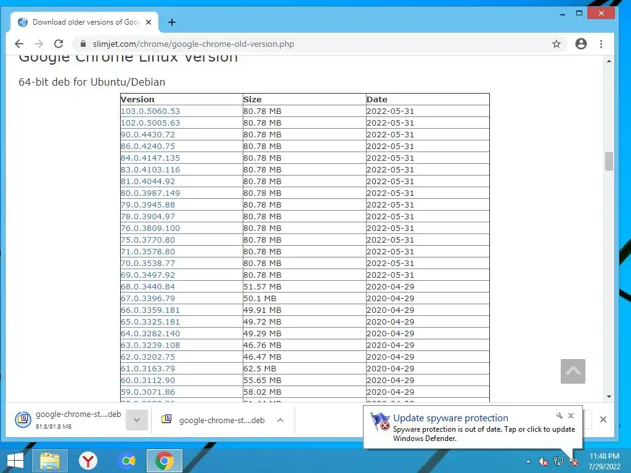Image resolution: width=631 pixels, height=473 pixels.
Task: Download version 102.0.5005.63 deb
Action: (150, 123)
